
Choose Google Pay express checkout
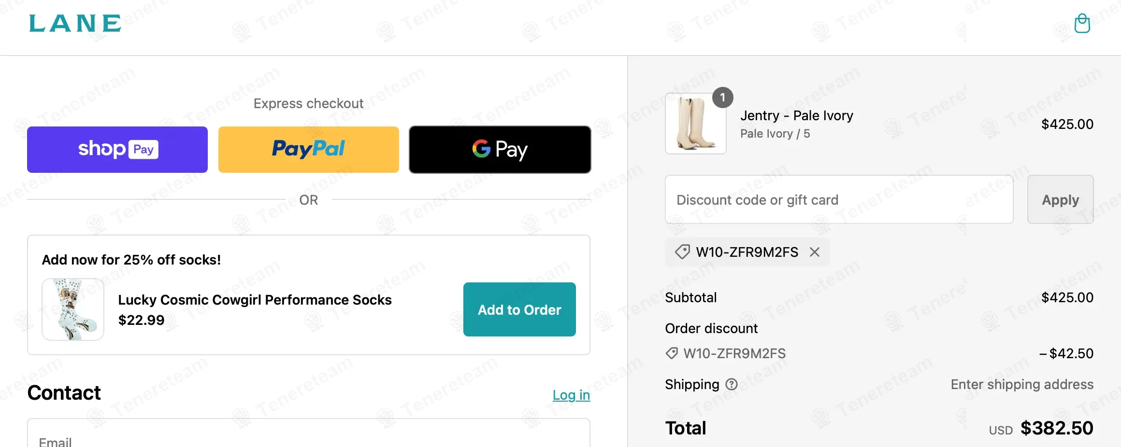(500, 150)
